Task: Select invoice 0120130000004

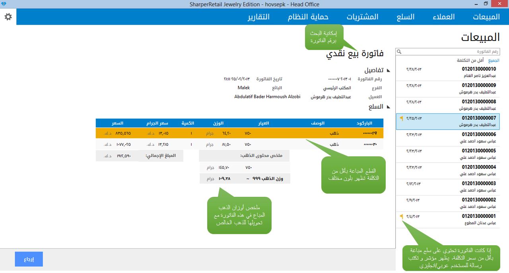Action: 448,171
